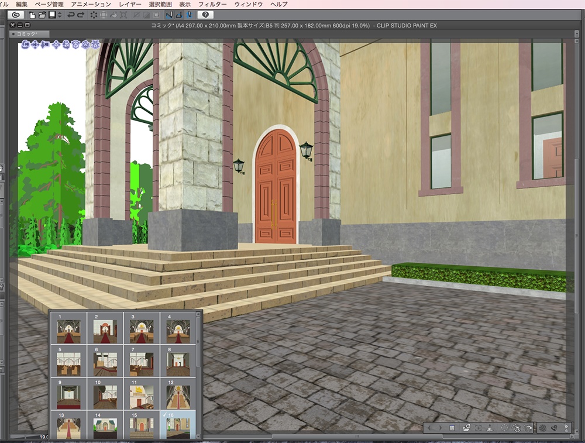Viewport: 585px width, 443px height.
Task: Toggle the Show Selection Border icon
Action: click(x=156, y=15)
